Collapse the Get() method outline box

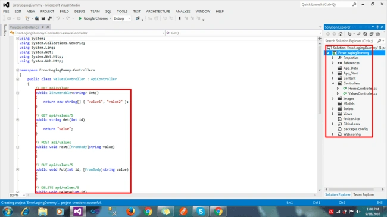coord(17,93)
